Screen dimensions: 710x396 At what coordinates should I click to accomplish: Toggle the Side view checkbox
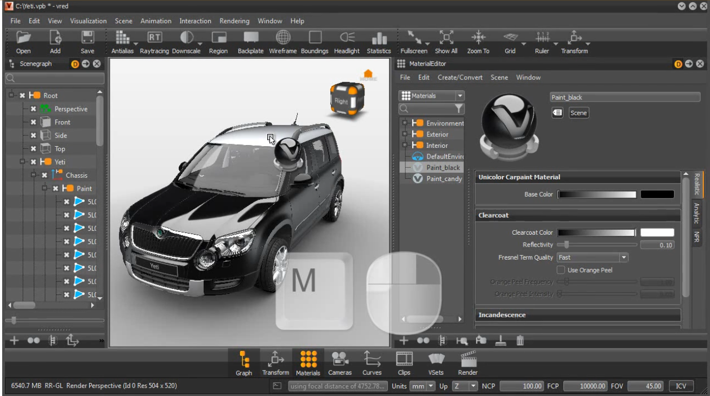33,135
